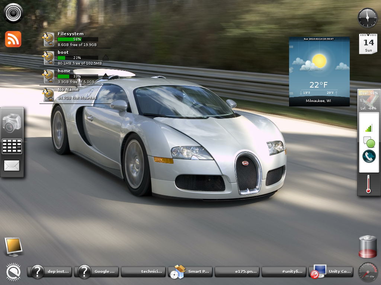Viewport: 381px width, 285px height.
Task: Select the Unity Co... taskbar entry
Action: (x=331, y=271)
